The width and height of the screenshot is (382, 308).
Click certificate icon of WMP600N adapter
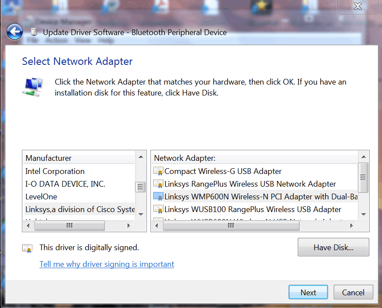tap(158, 197)
